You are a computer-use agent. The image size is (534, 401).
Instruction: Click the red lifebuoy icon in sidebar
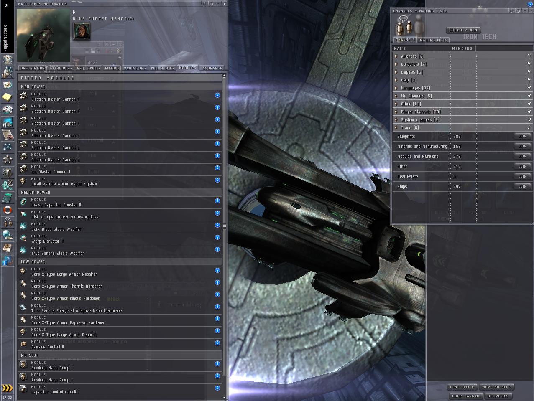pos(7,210)
